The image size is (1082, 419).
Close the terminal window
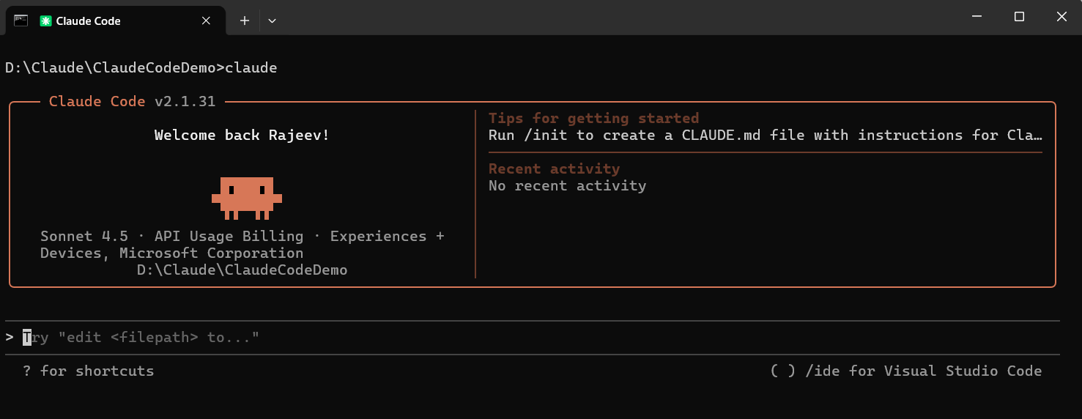(1061, 17)
